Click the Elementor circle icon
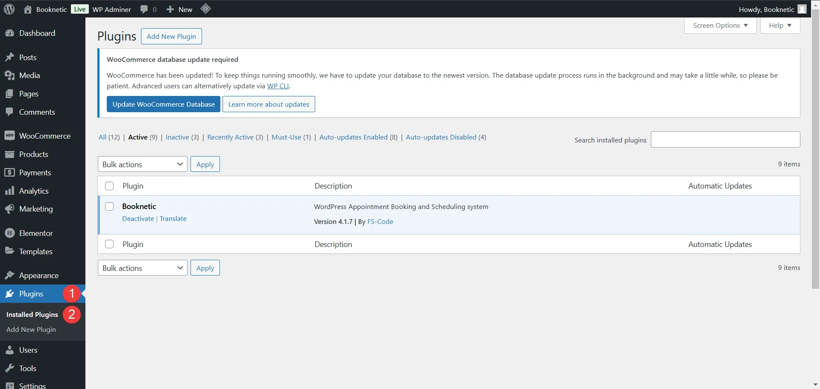The image size is (820, 389). tap(9, 233)
